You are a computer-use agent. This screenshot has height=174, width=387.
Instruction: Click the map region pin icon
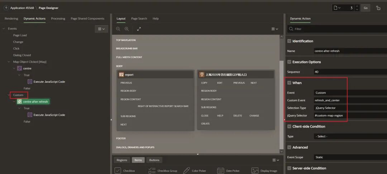(x=202, y=74)
